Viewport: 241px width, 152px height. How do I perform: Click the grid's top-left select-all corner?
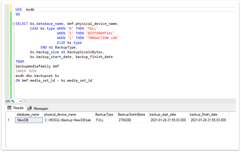tap(10, 114)
